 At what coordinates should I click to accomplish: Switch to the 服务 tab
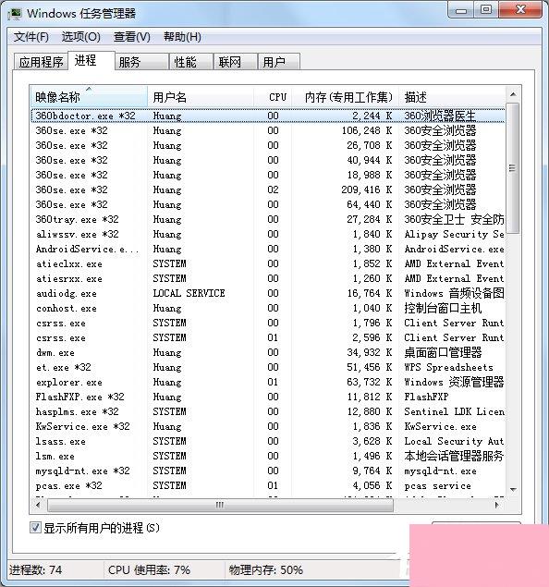point(141,61)
